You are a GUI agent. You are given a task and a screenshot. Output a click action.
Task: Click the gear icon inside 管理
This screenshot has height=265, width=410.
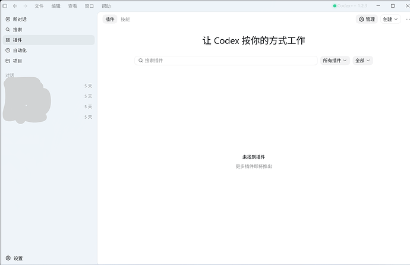click(x=361, y=20)
